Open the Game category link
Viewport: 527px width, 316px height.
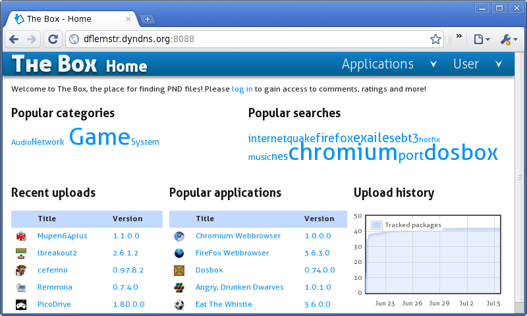99,137
